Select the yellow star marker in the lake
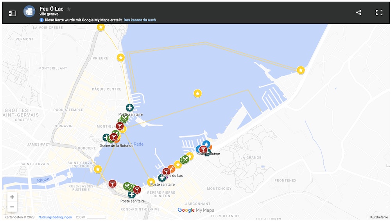The width and height of the screenshot is (391, 221). (x=198, y=93)
